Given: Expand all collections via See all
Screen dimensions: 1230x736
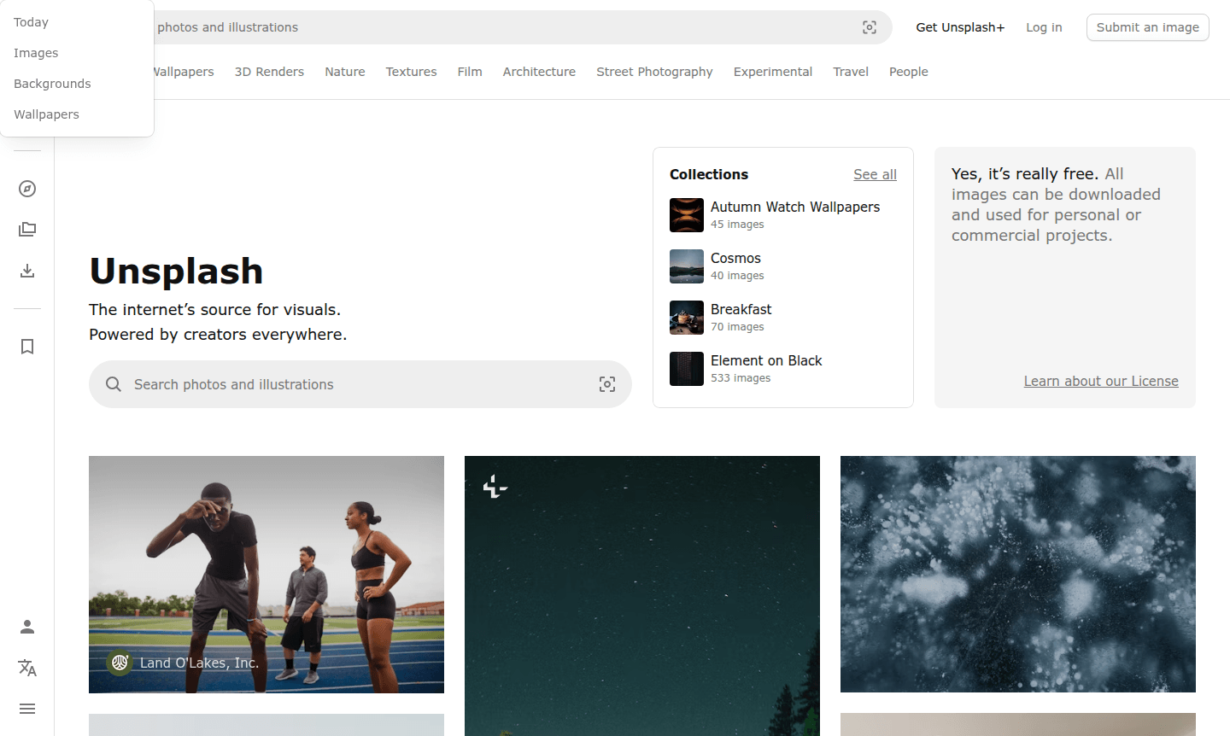Looking at the screenshot, I should [x=875, y=174].
